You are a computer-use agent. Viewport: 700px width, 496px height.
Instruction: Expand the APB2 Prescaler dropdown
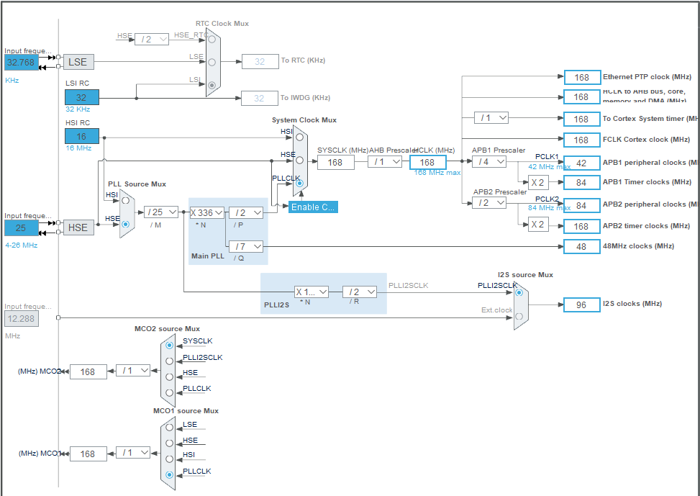(x=489, y=204)
